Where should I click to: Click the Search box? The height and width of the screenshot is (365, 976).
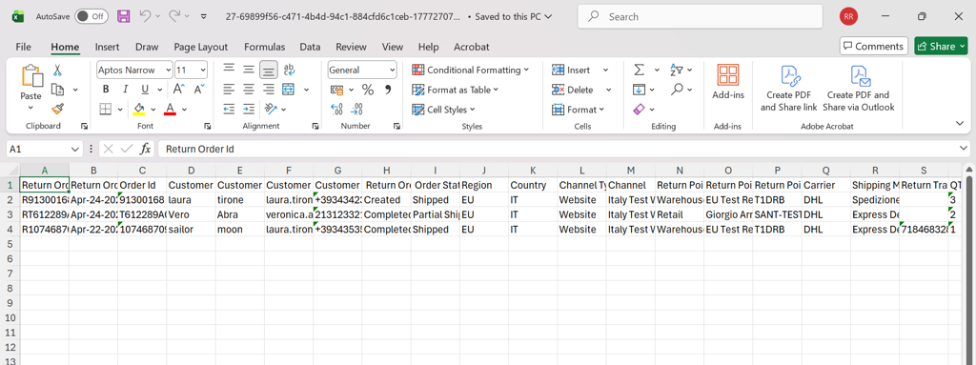pos(700,17)
